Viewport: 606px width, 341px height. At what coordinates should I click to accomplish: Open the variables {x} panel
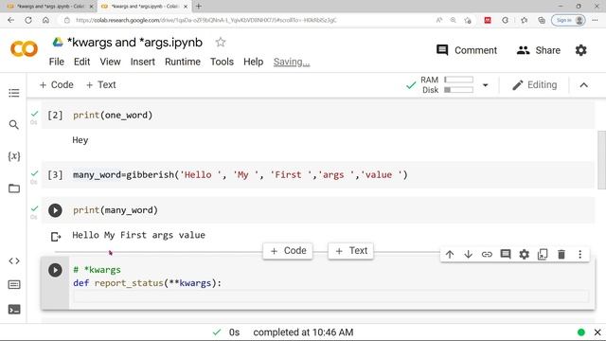14,156
